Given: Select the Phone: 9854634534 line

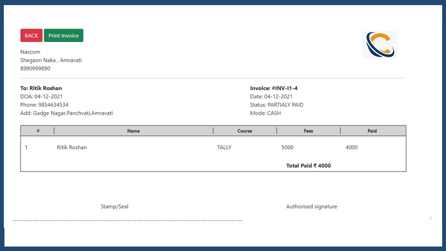Looking at the screenshot, I should (x=44, y=104).
